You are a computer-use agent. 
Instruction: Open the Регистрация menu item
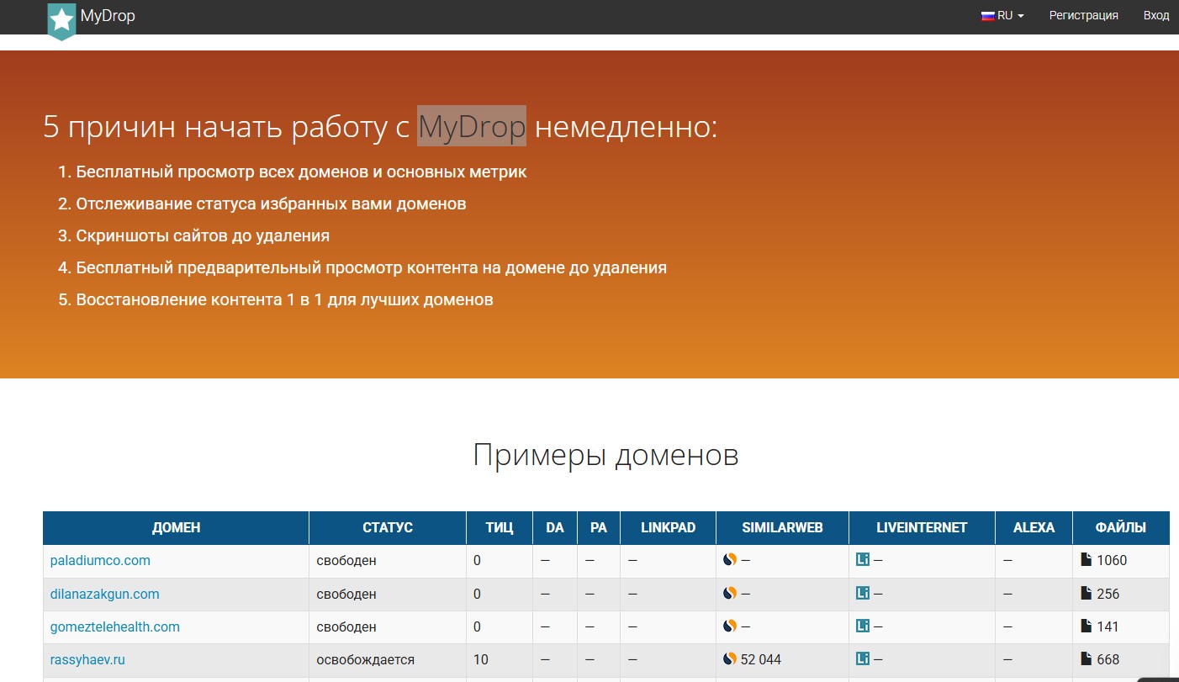tap(1084, 16)
